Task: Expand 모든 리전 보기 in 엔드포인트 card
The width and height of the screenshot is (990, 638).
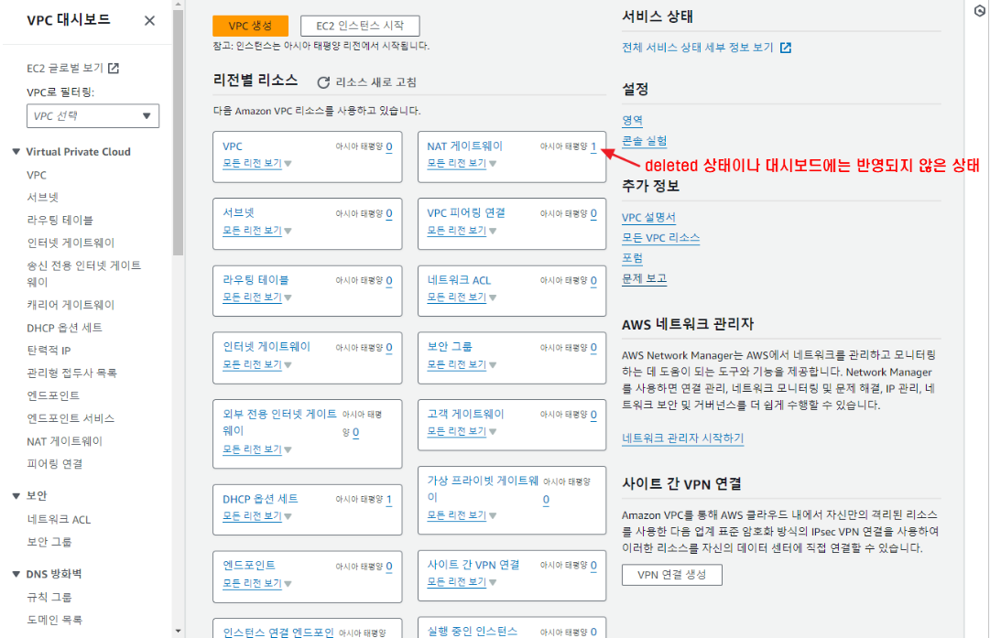Action: [x=257, y=584]
